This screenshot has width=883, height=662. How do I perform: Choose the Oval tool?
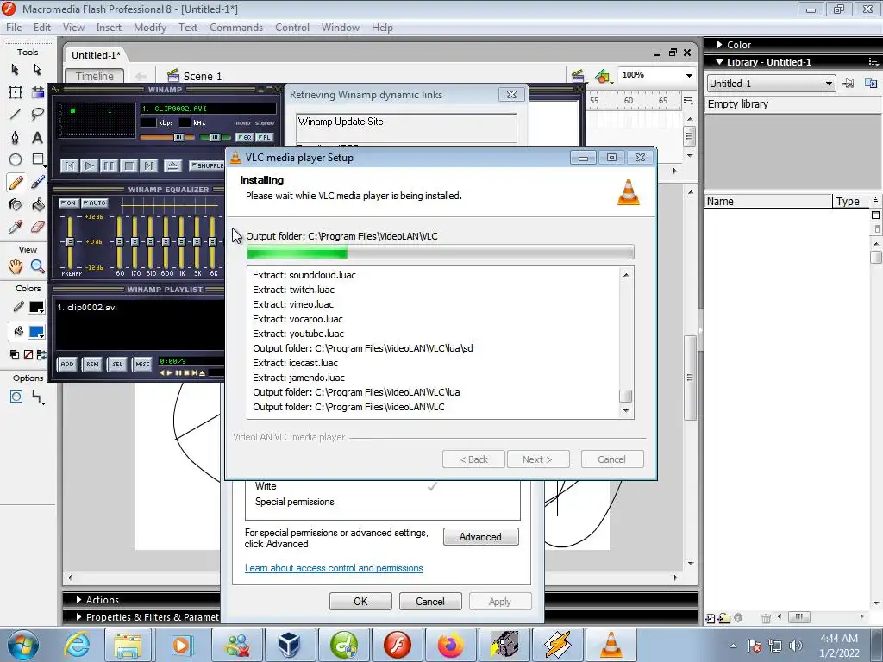(16, 159)
